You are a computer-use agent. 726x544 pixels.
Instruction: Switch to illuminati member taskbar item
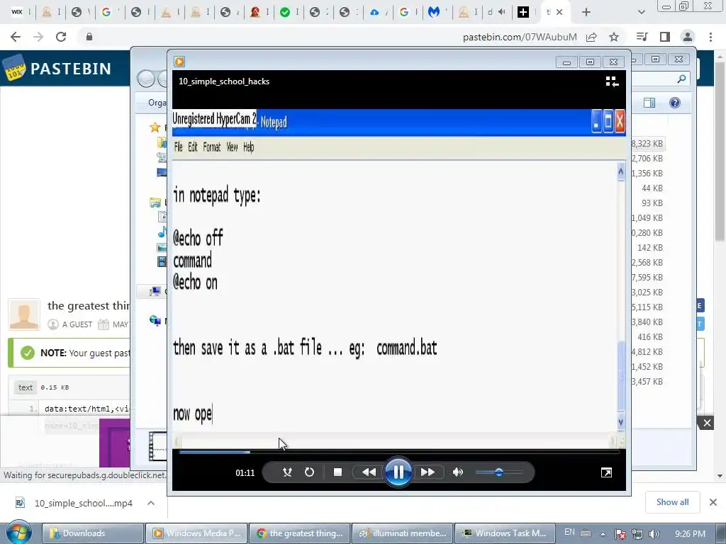point(403,533)
